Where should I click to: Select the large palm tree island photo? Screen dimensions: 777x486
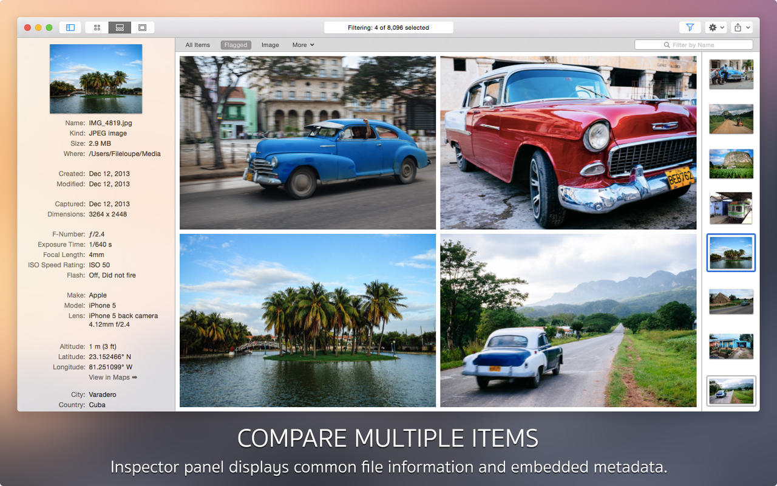click(308, 320)
